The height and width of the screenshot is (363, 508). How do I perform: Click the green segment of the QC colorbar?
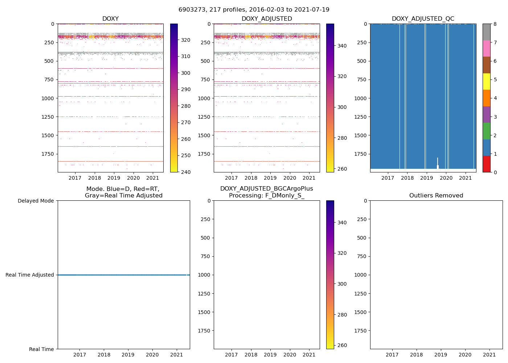pos(486,131)
